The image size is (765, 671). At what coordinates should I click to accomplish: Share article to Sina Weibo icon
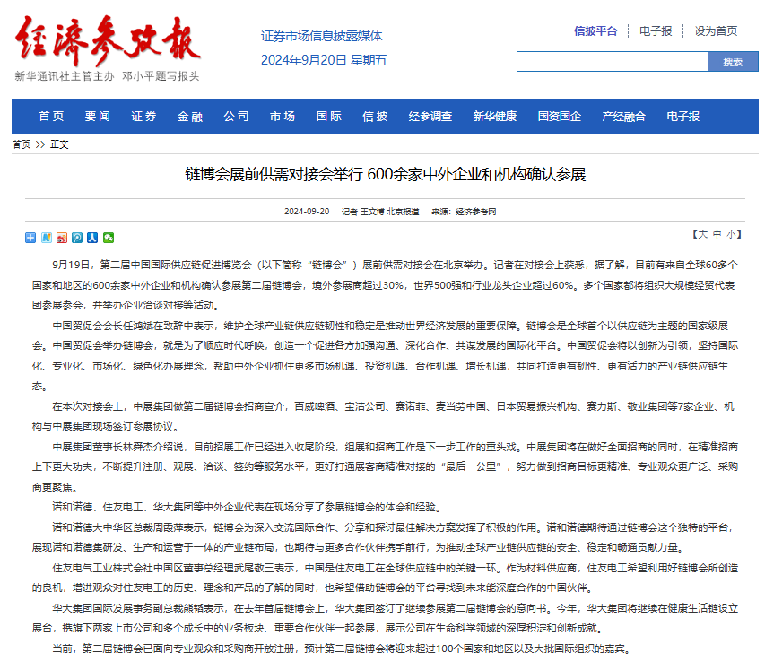[x=62, y=238]
